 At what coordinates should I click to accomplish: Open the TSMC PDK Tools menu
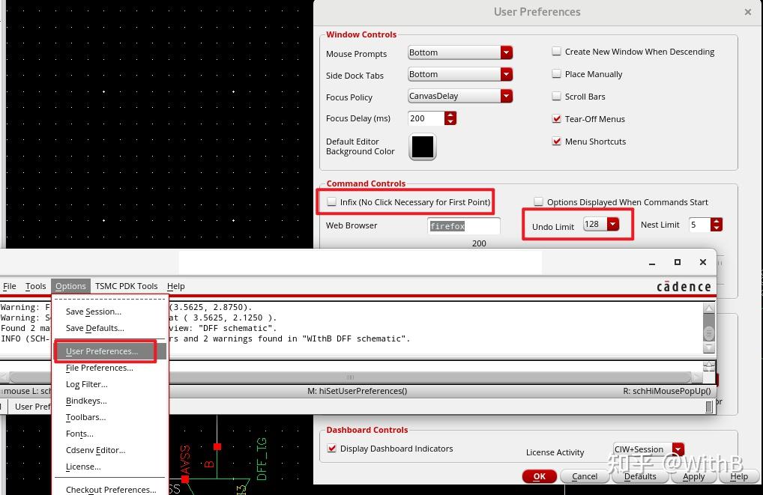click(x=126, y=286)
